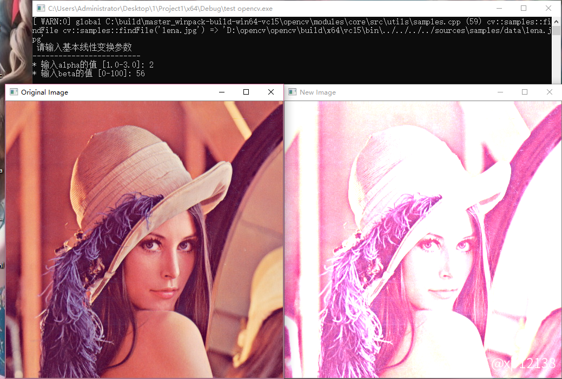Click the console window app icon
This screenshot has height=379, width=562.
[41, 8]
